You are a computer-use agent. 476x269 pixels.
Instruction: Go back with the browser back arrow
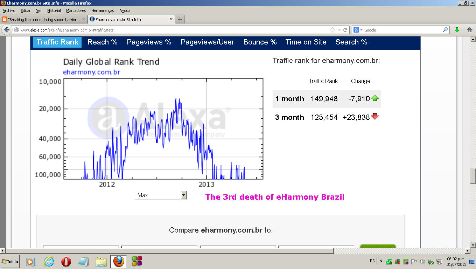point(7,30)
